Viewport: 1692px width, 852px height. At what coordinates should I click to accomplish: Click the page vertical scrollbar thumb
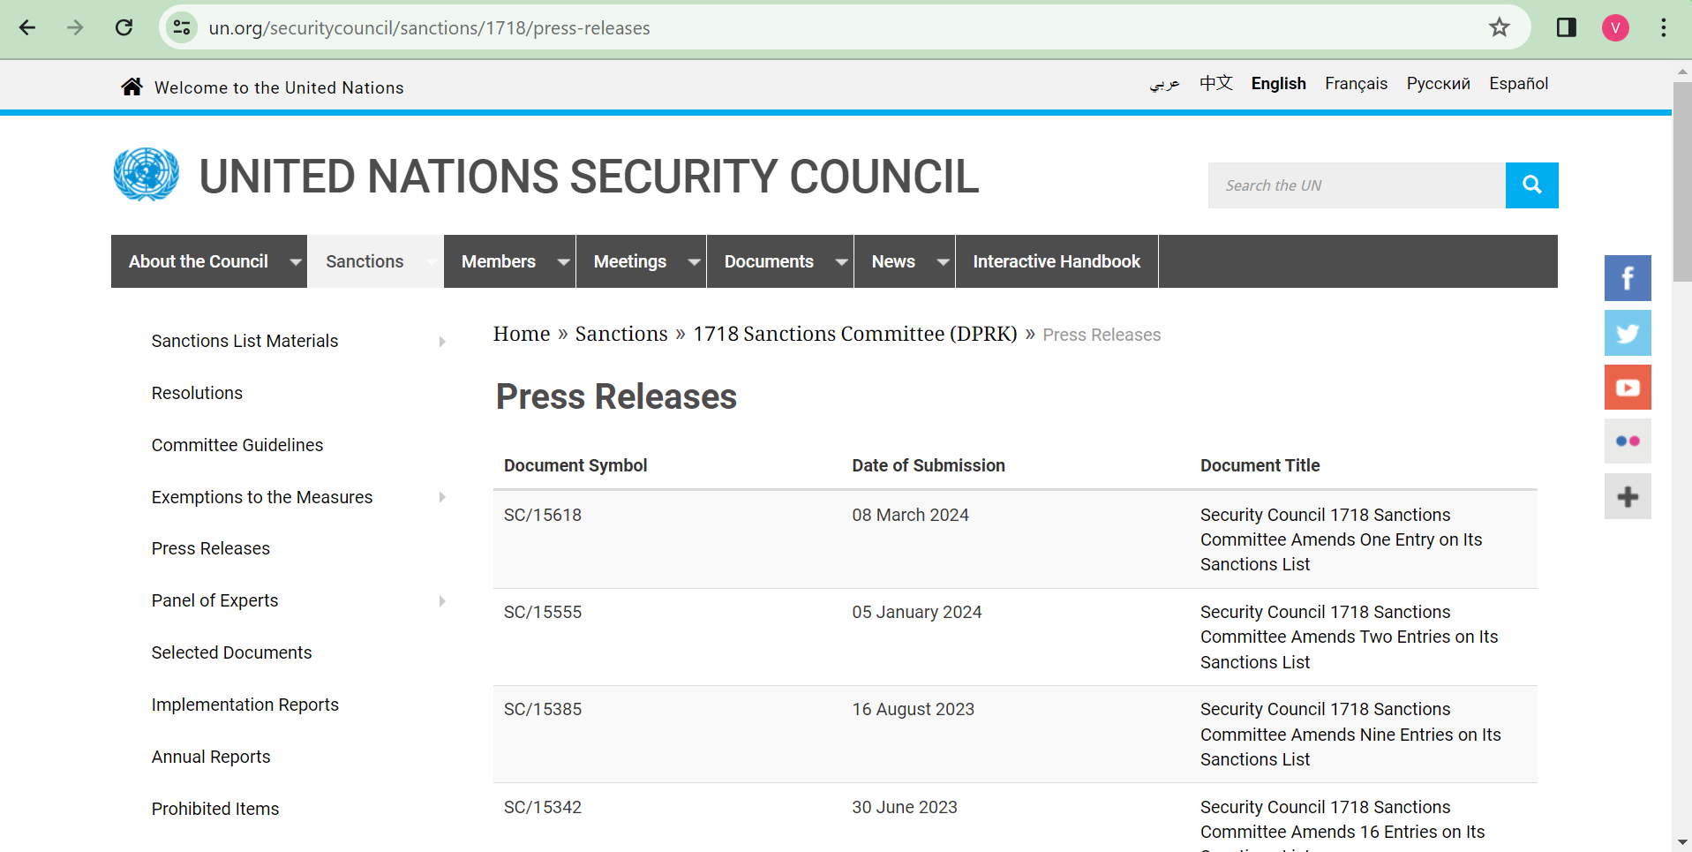[x=1682, y=181]
